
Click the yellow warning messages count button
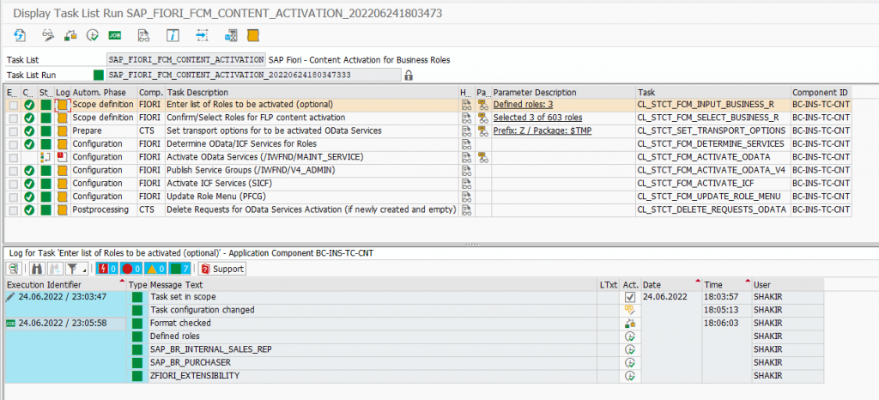(x=155, y=269)
